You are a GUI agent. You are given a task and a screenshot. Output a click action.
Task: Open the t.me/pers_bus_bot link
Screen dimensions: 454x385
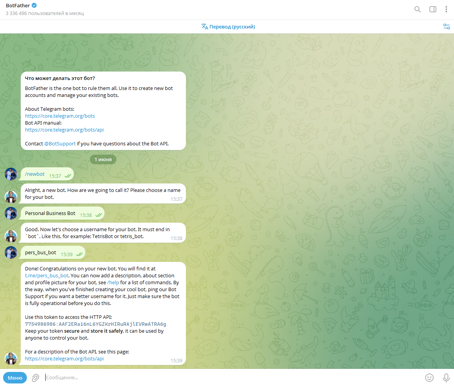tap(46, 276)
